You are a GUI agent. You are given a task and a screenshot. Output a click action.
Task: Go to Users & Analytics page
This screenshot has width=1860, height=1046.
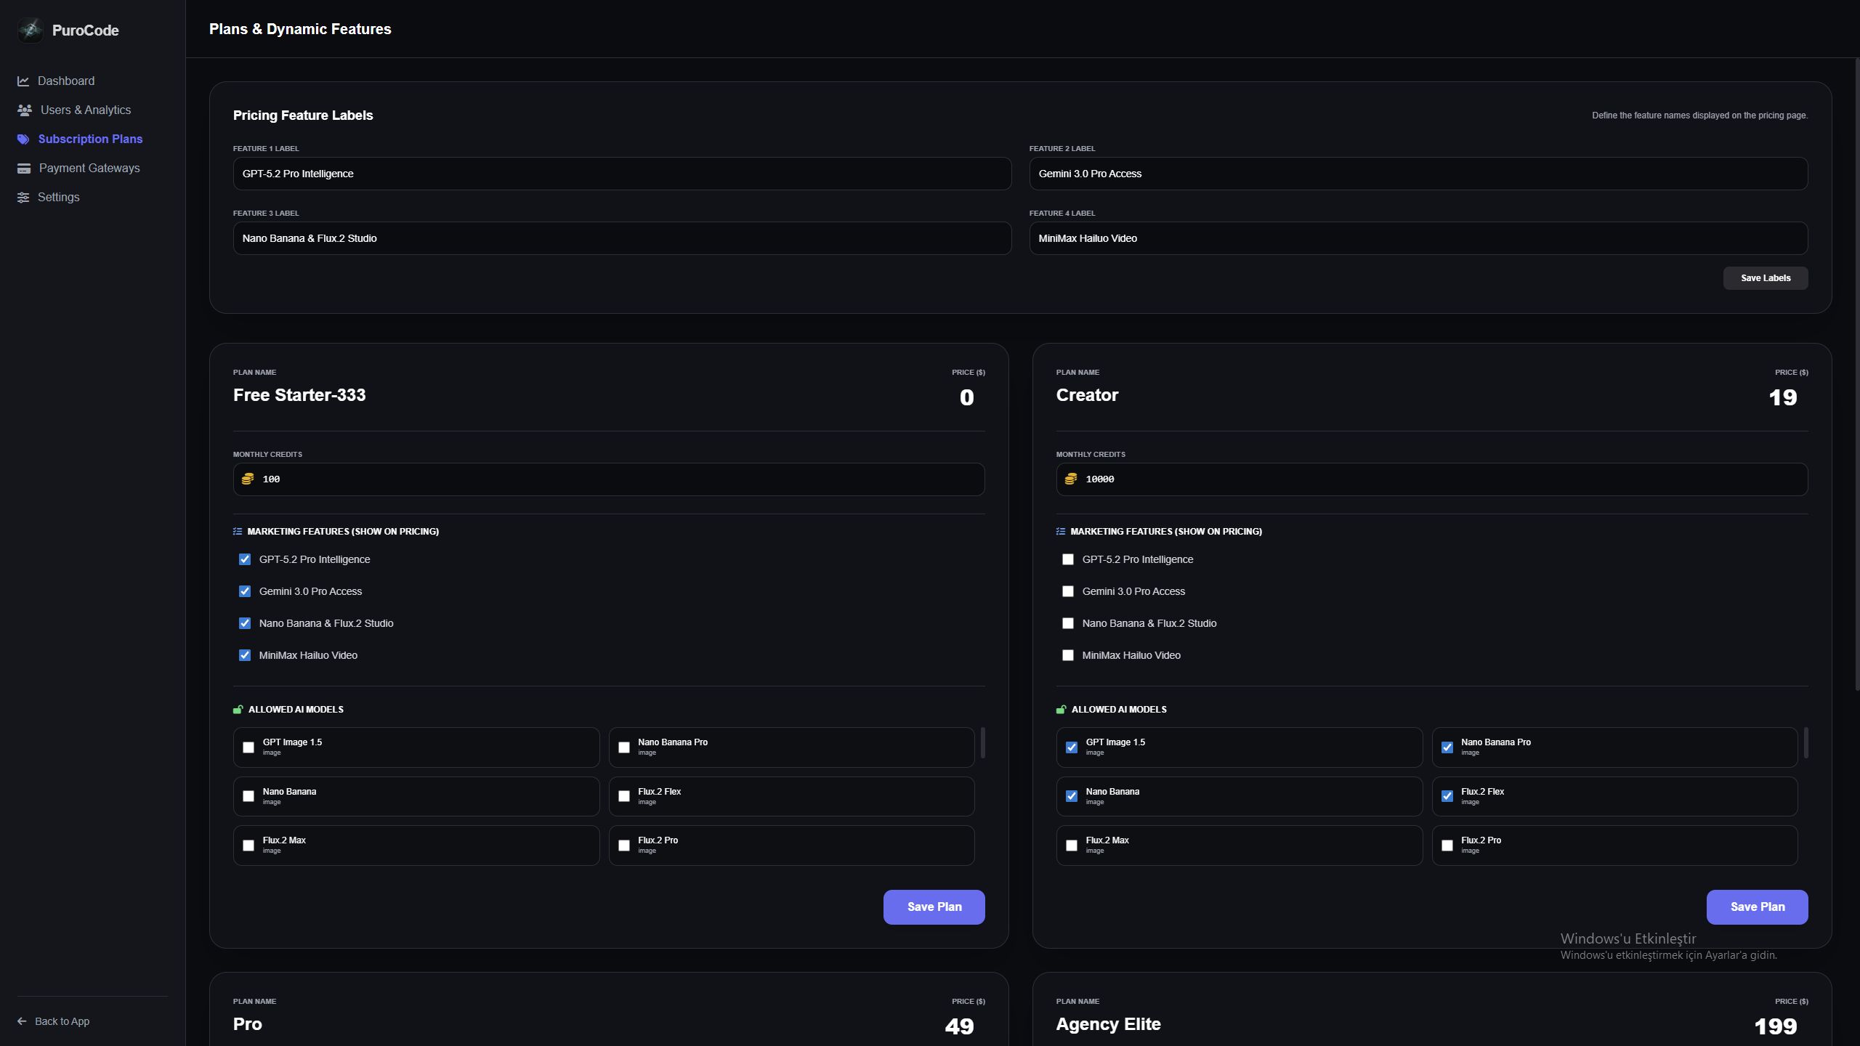[86, 110]
